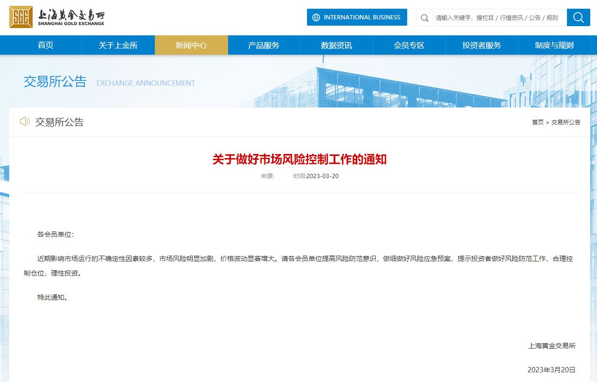This screenshot has height=382, width=597.
Task: Click the speaker icon beside 交易所公告
Action: pyautogui.click(x=24, y=122)
